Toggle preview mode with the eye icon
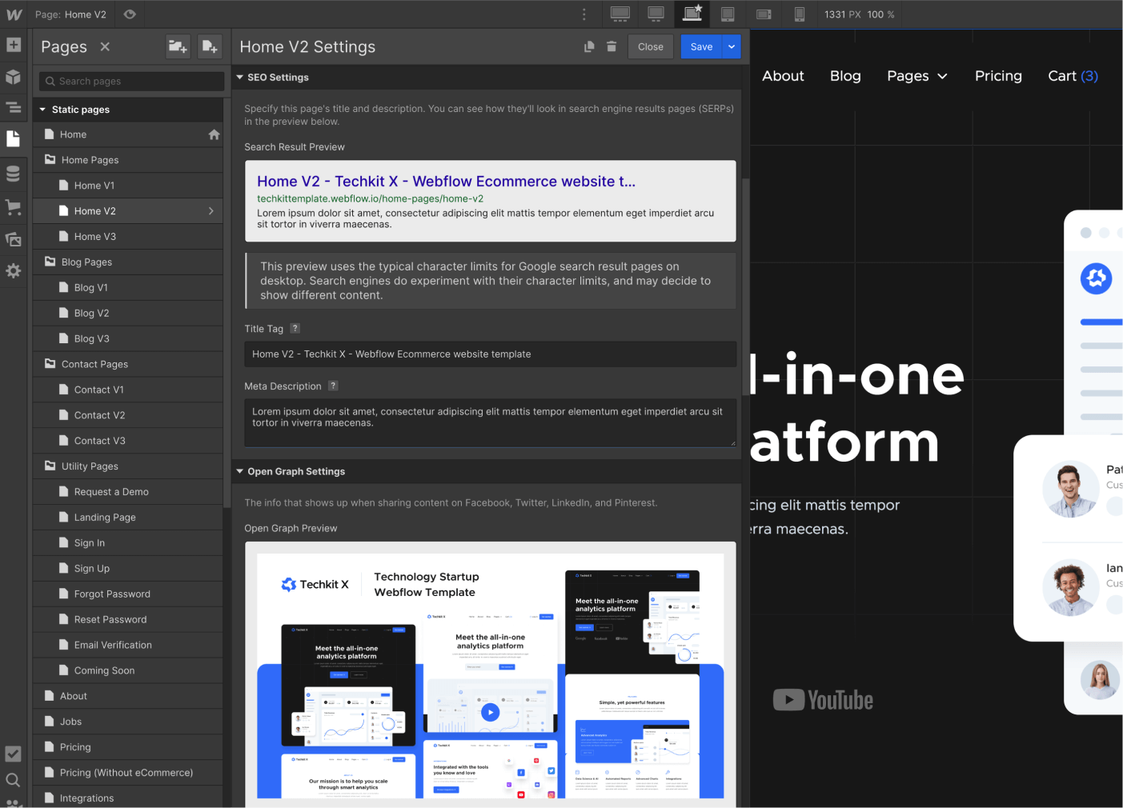The height and width of the screenshot is (808, 1123). (x=130, y=14)
